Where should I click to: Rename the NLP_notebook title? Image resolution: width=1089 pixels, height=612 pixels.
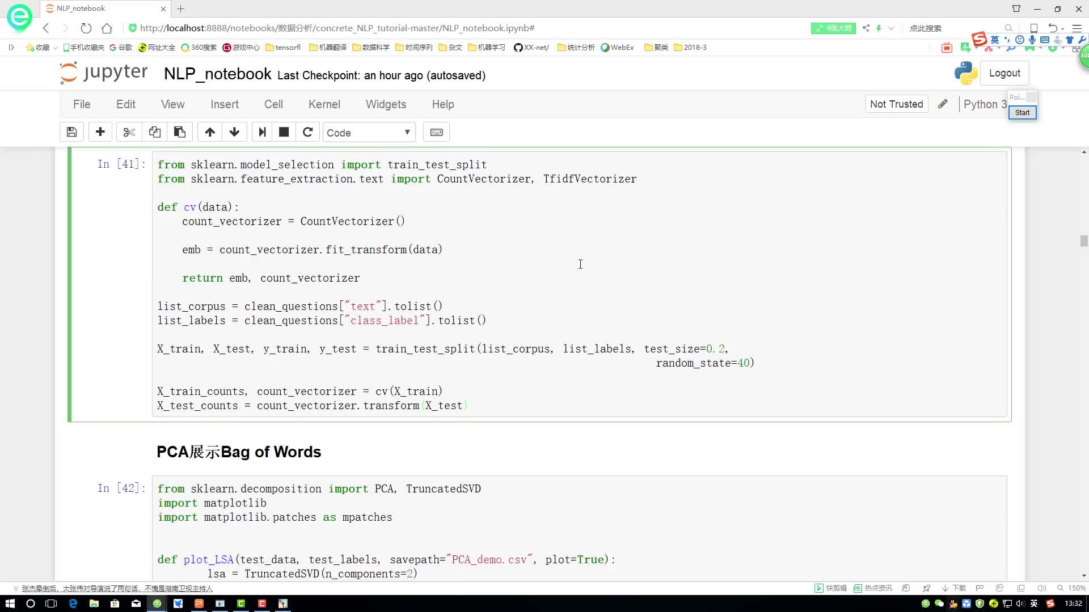(x=218, y=74)
